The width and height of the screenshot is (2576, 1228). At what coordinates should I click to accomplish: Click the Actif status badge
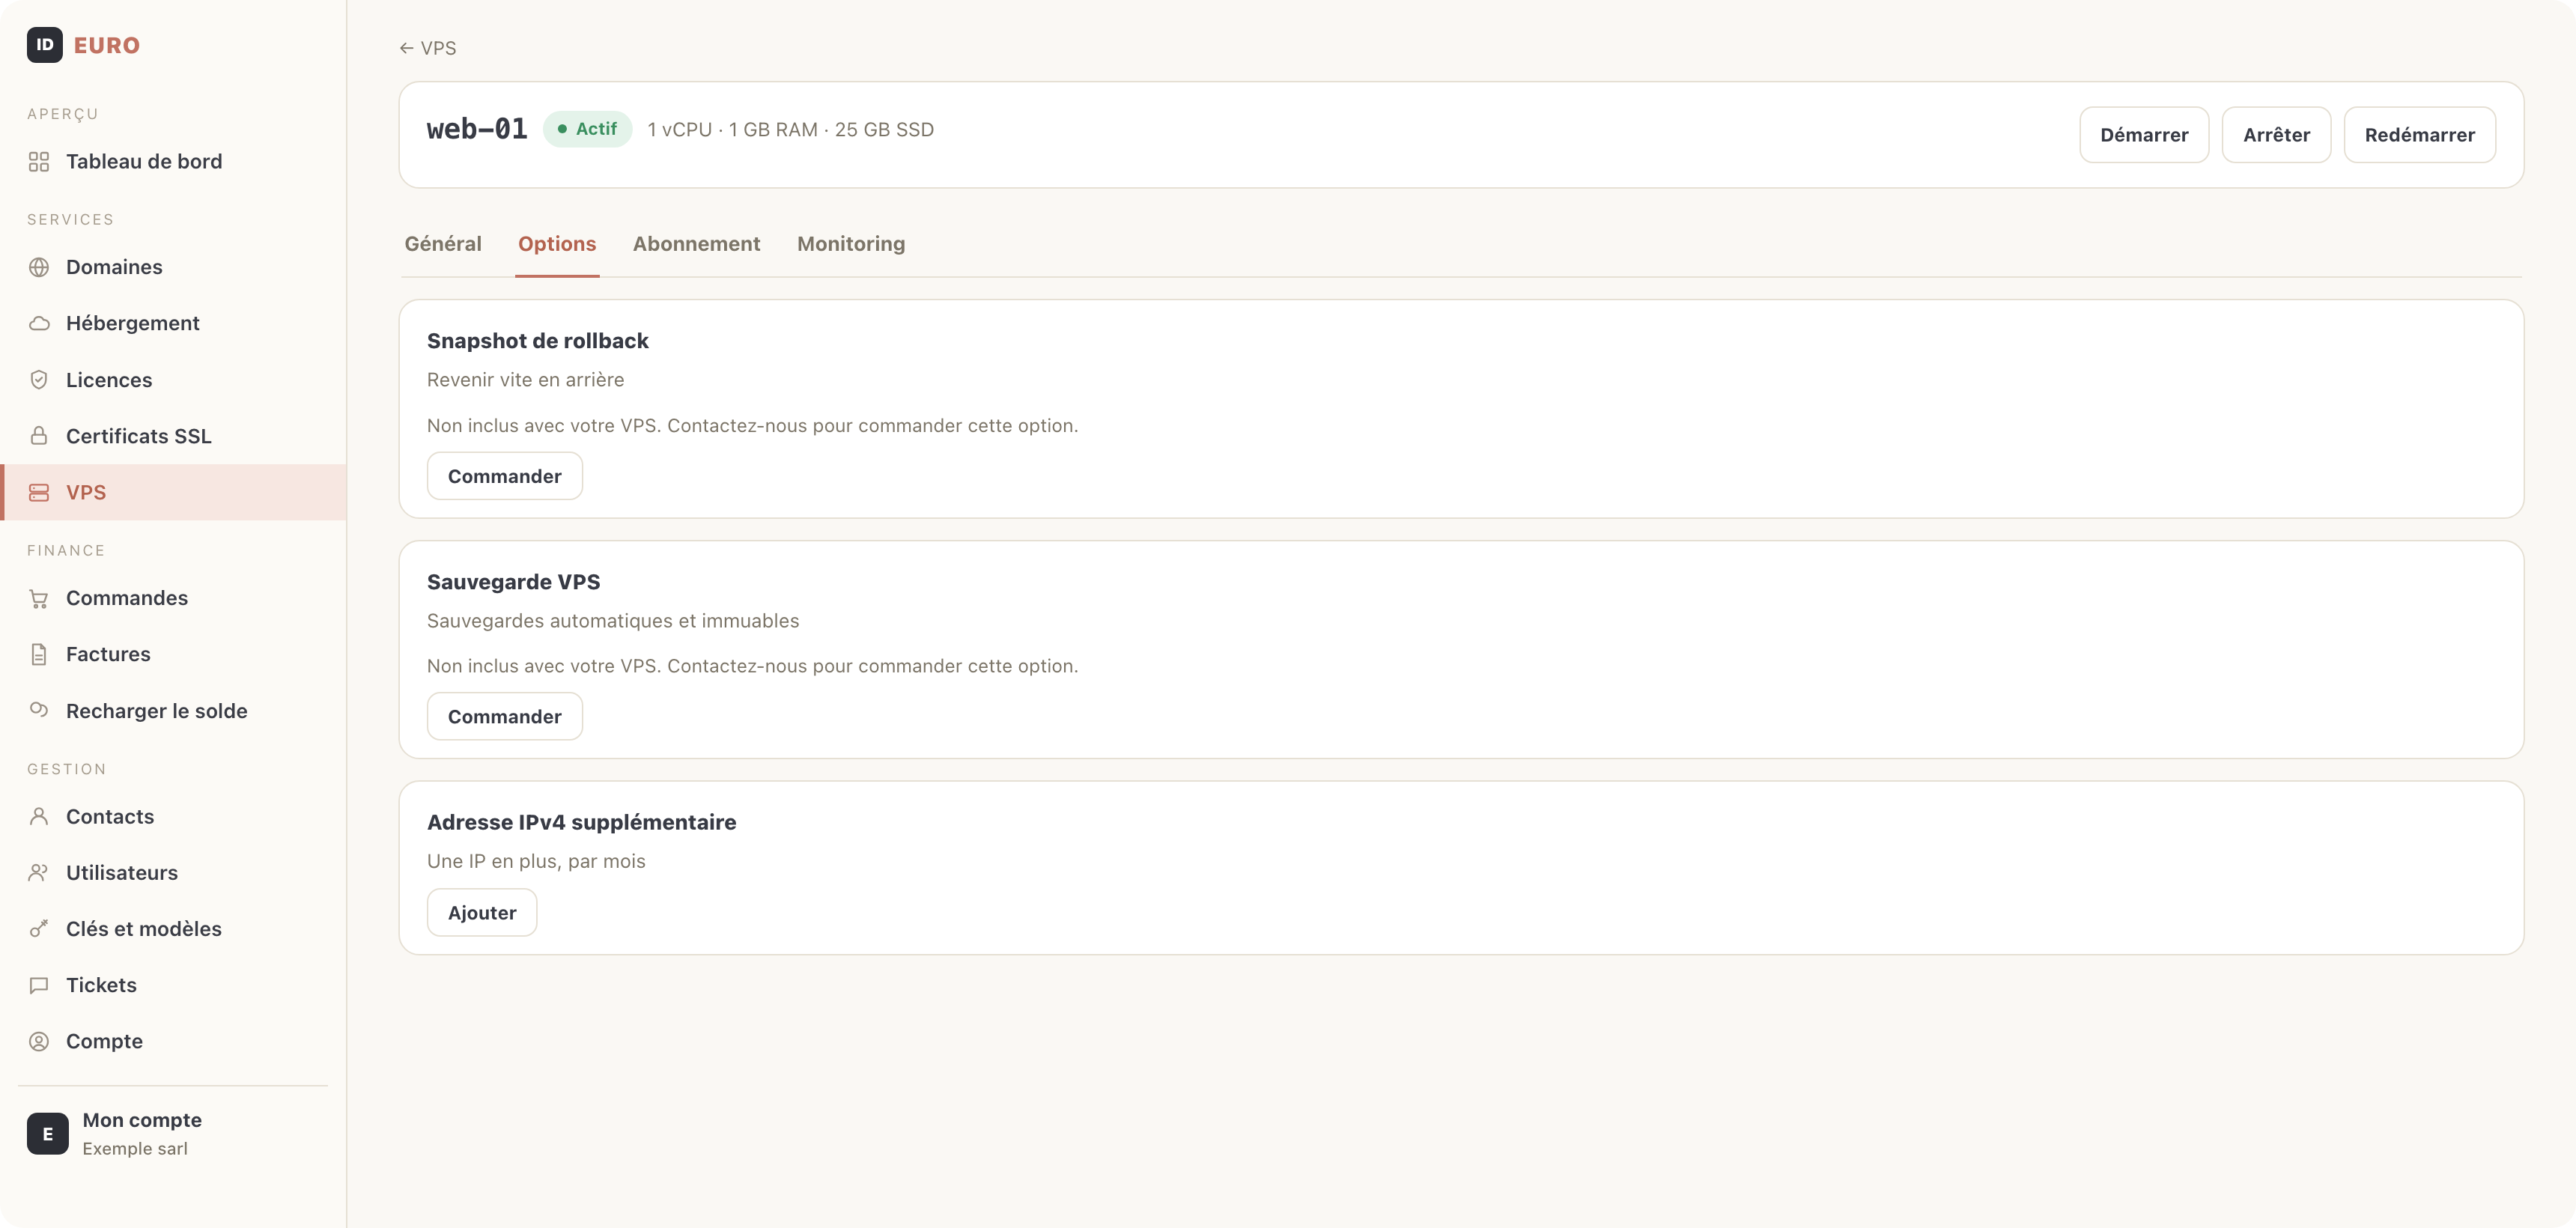pyautogui.click(x=588, y=129)
